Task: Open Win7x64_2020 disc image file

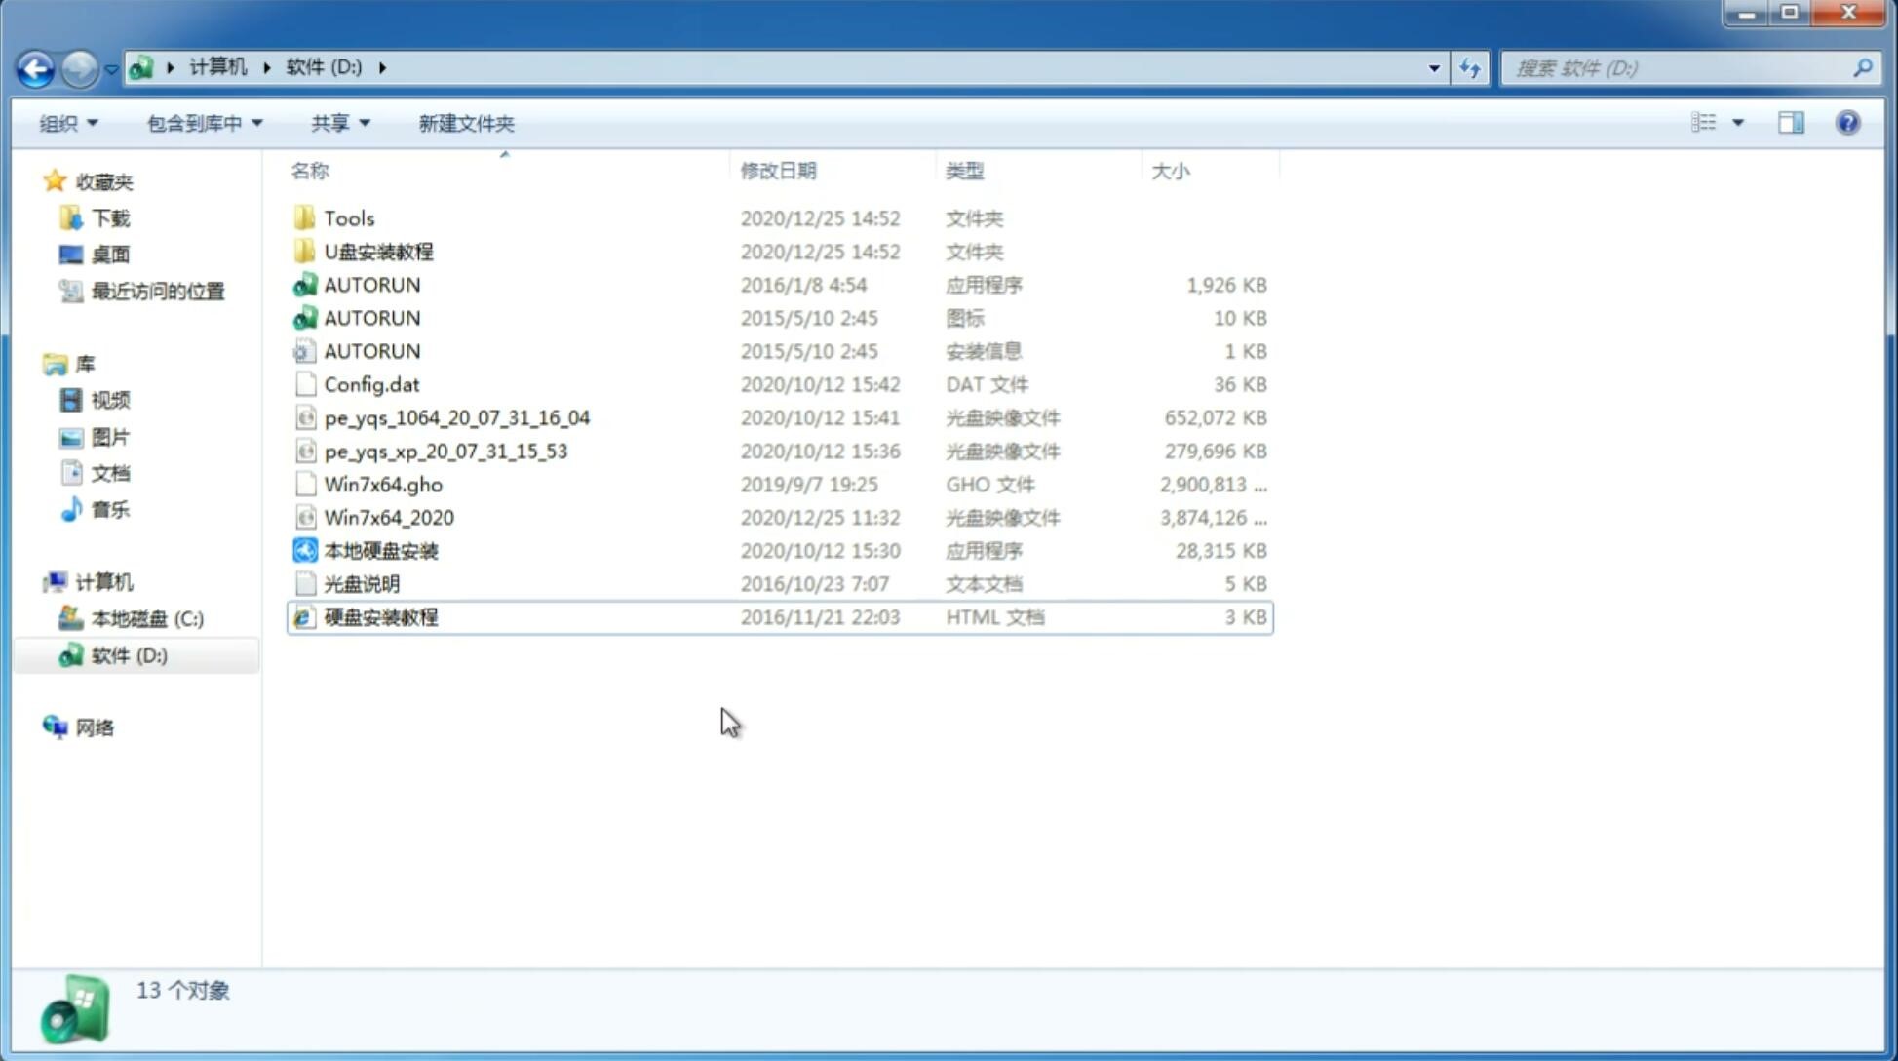Action: (387, 518)
